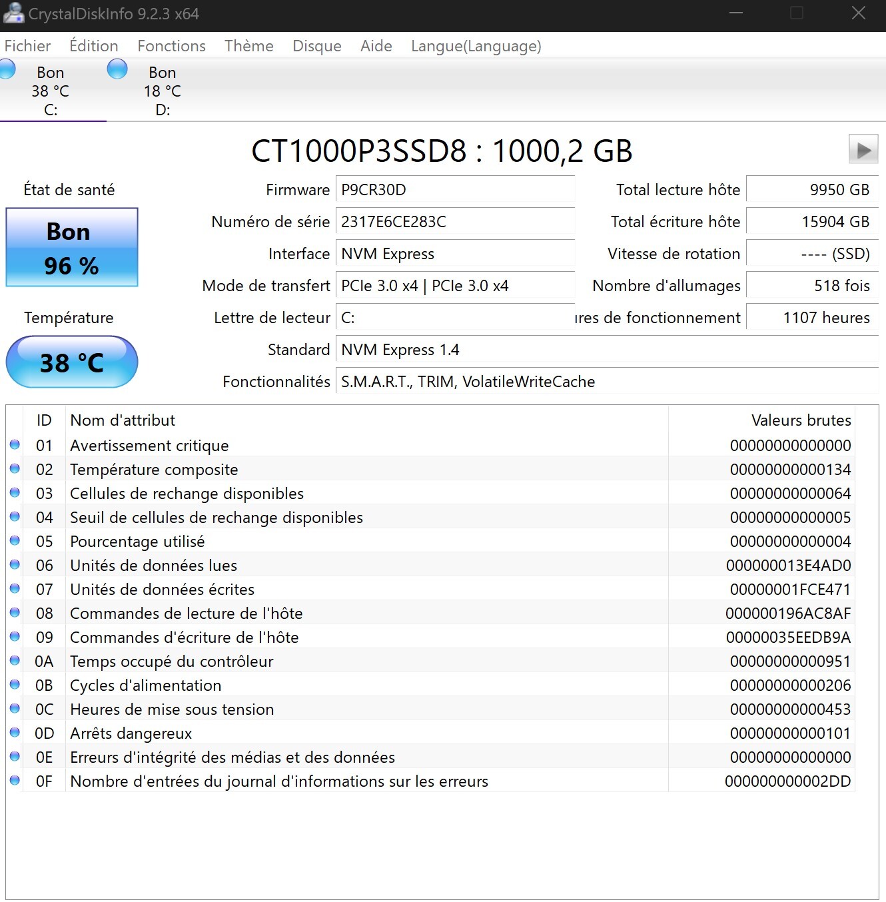The width and height of the screenshot is (886, 902).
Task: Click the power-on count value 518 fois
Action: pyautogui.click(x=812, y=286)
